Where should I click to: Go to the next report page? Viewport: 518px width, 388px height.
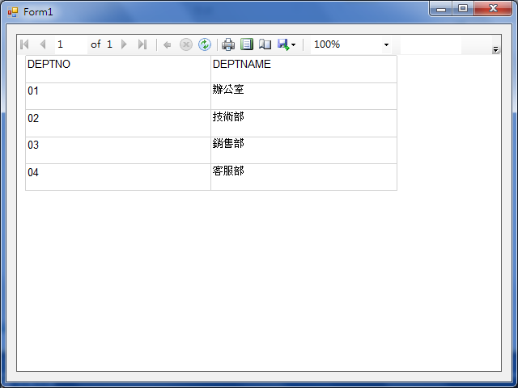(124, 44)
